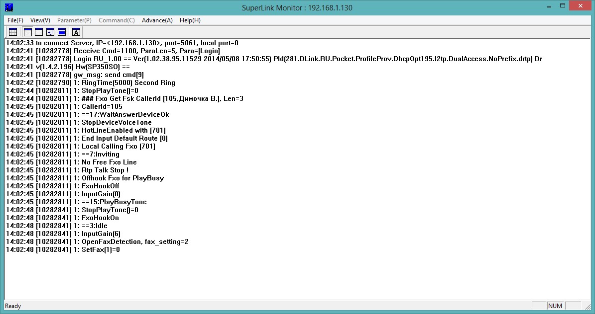Select the 'CallerId=105' log line
595x314 pixels.
(x=64, y=106)
